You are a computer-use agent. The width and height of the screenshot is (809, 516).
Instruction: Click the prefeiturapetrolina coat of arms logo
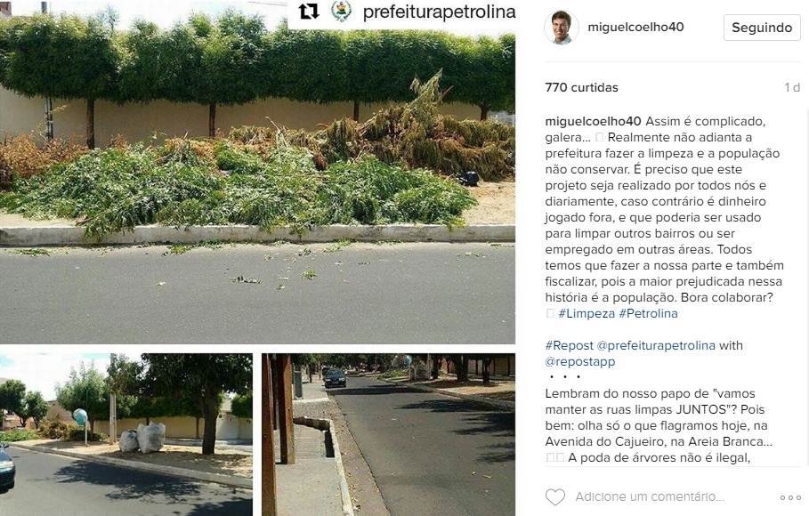(341, 12)
